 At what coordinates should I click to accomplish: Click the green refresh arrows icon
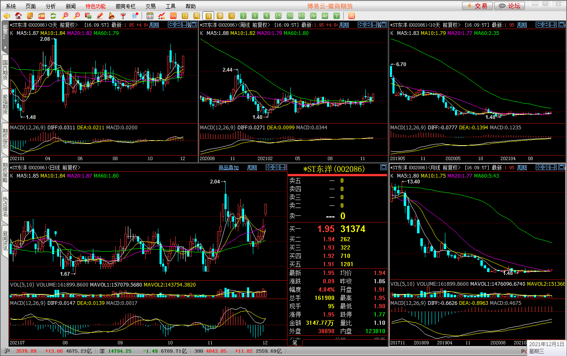53,16
